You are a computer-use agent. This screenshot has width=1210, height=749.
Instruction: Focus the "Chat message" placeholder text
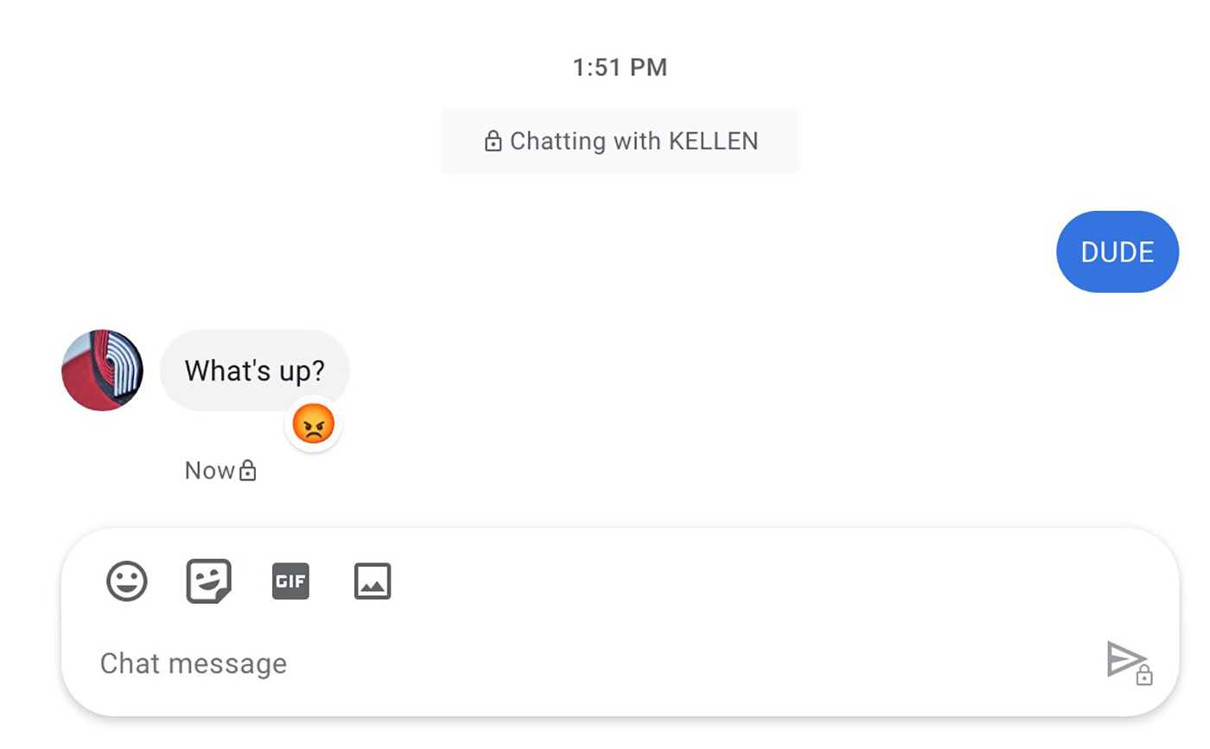[194, 663]
